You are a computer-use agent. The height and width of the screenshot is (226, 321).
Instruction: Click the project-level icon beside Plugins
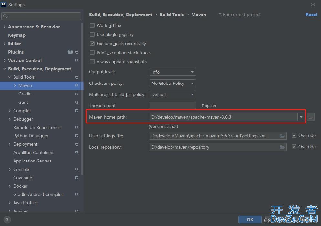[77, 52]
